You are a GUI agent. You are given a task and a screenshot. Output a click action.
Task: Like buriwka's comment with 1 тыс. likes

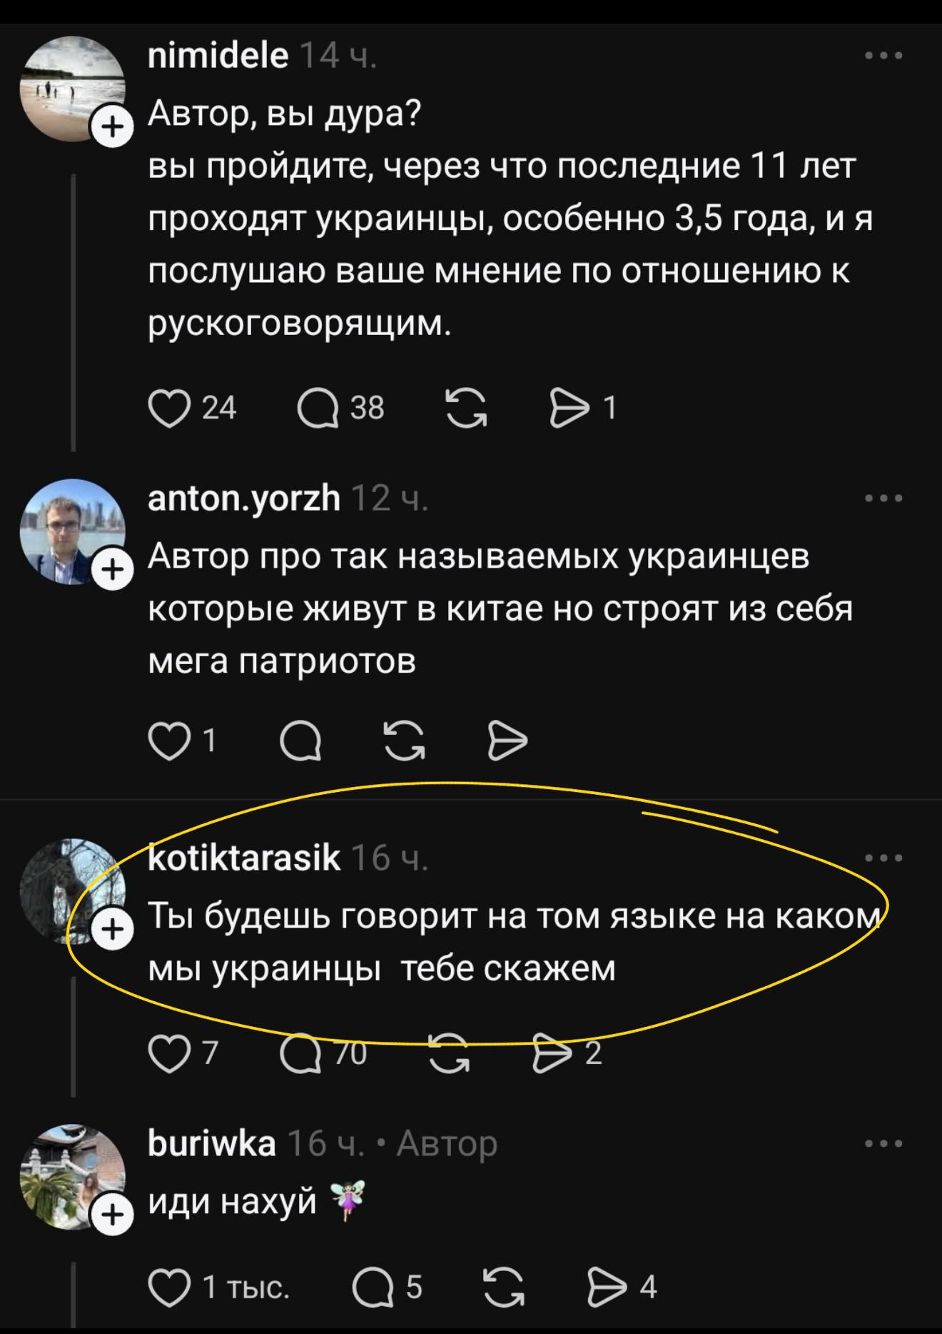(168, 1287)
